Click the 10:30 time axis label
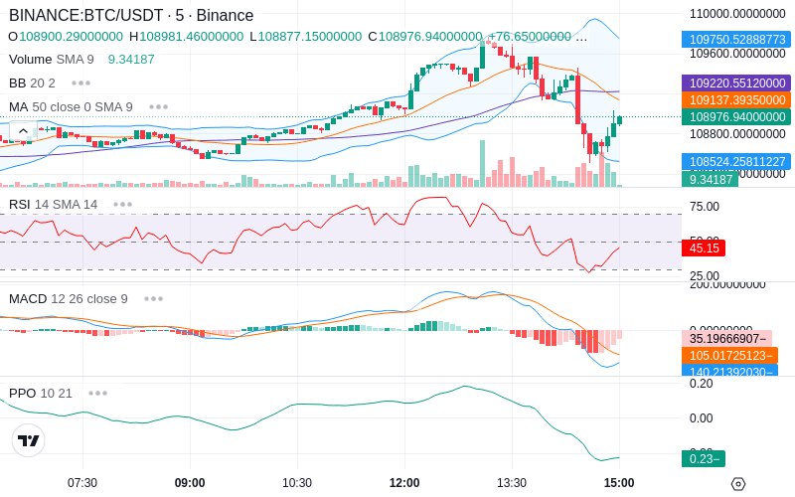The width and height of the screenshot is (795, 497). 297,483
